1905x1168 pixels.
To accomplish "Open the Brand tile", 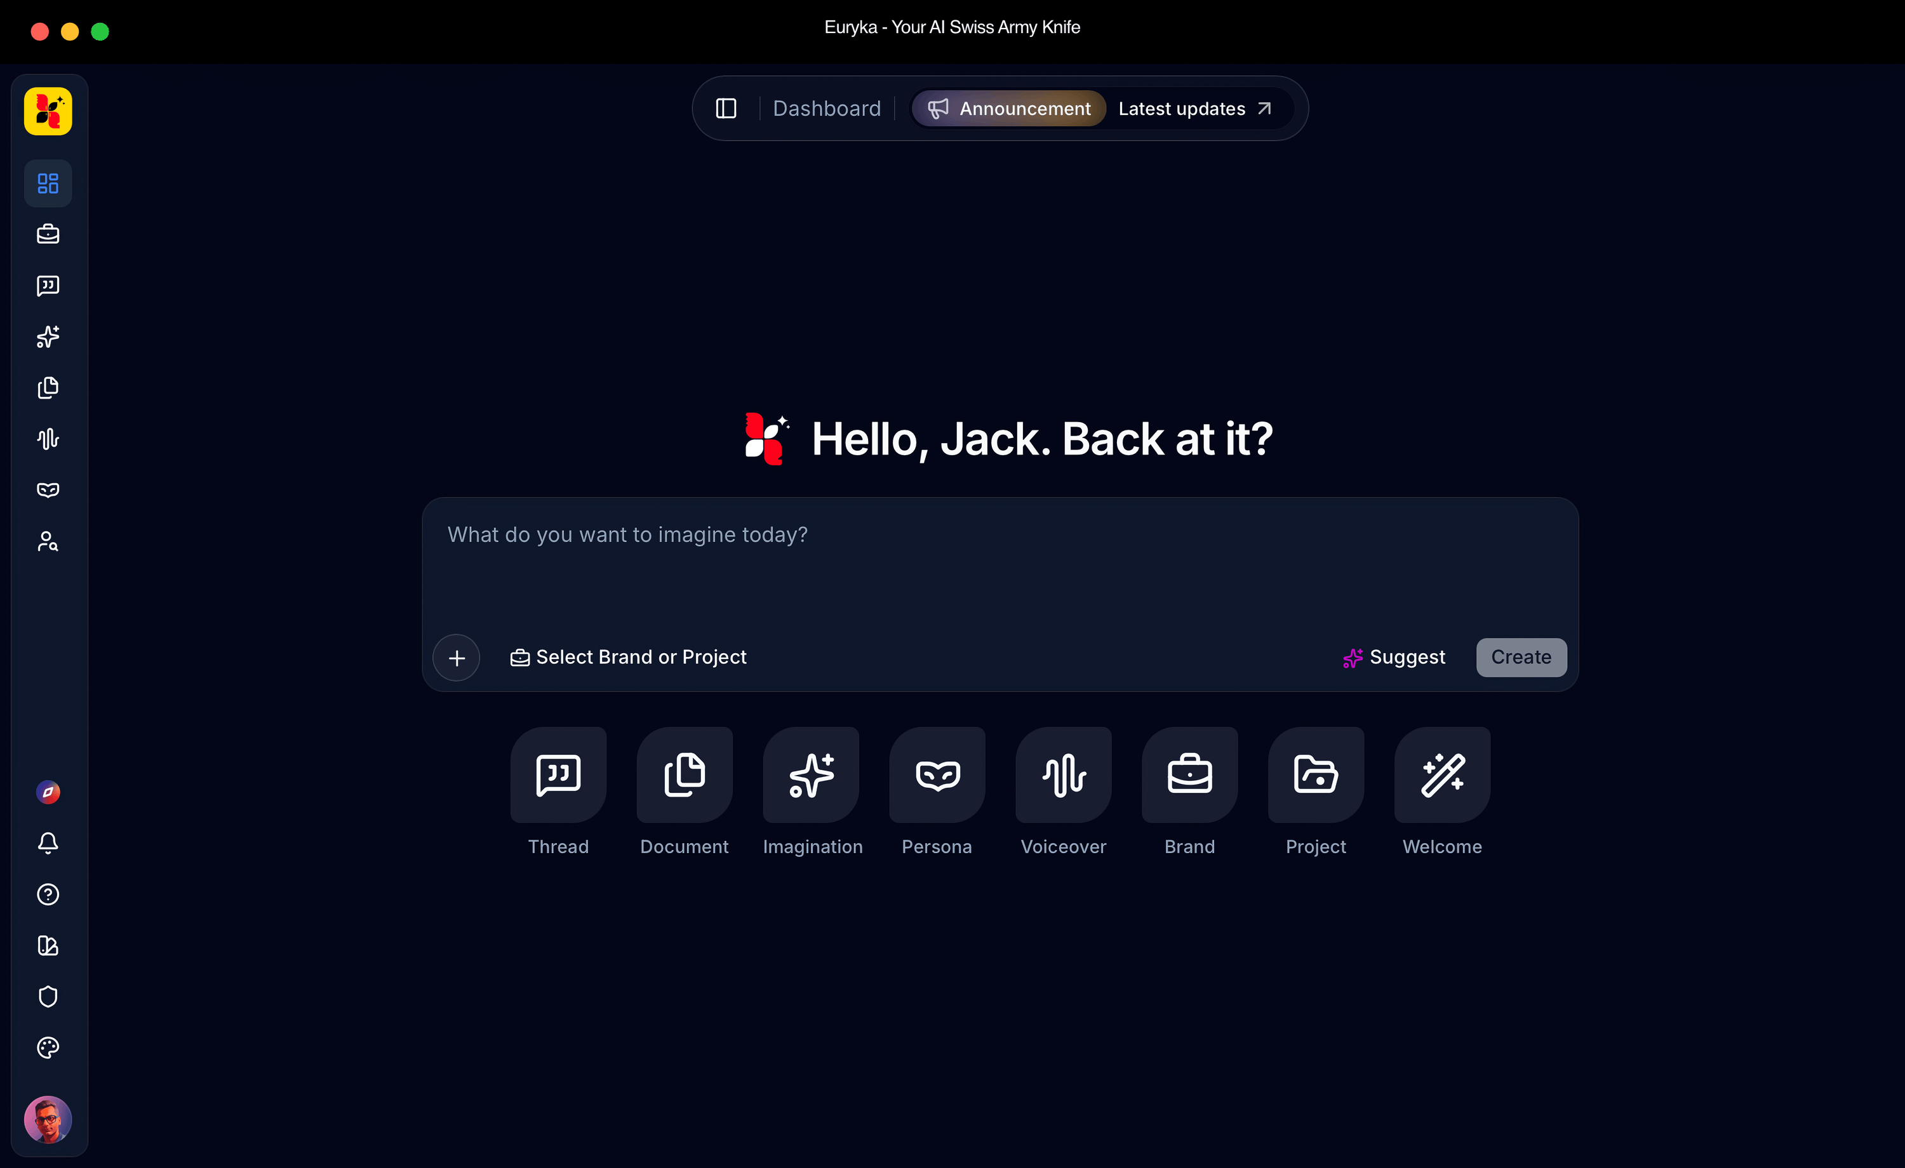I will (1190, 774).
